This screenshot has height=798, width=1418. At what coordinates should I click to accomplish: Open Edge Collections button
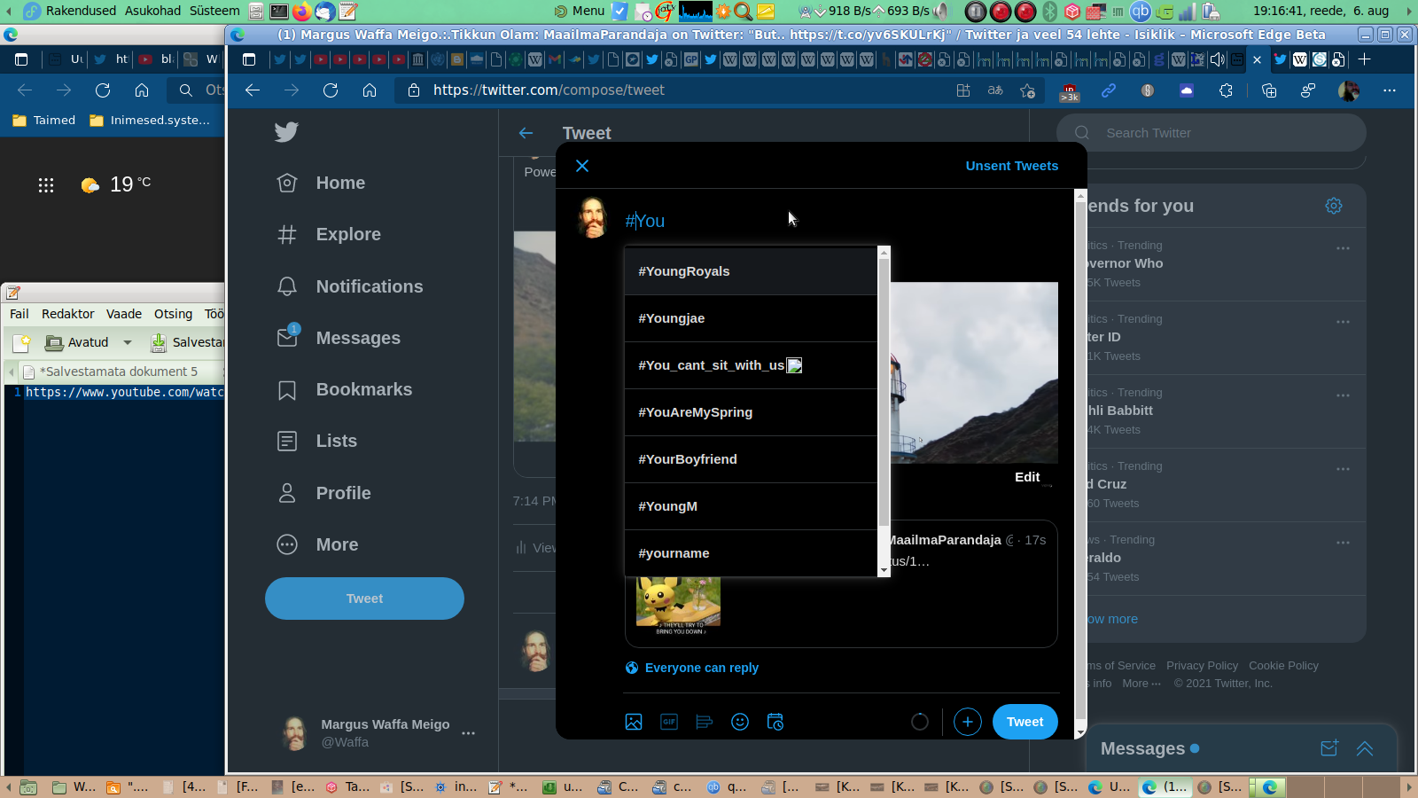tap(1269, 90)
